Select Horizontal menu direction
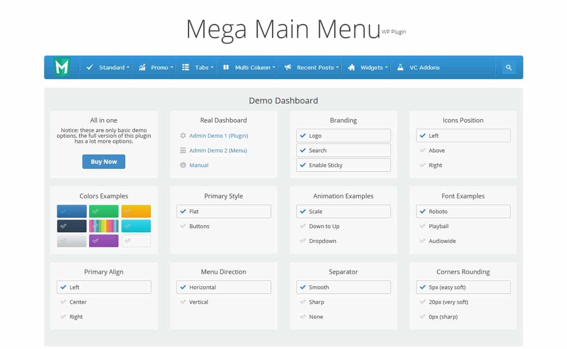Screen dimensions: 567x349 click(224, 288)
